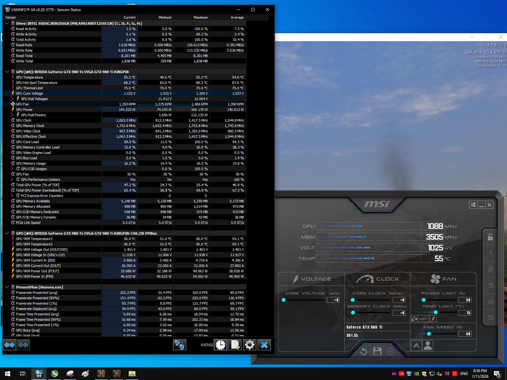Image resolution: width=507 pixels, height=380 pixels.
Task: Save the Afterburner profile with floppy icon
Action: (x=377, y=351)
